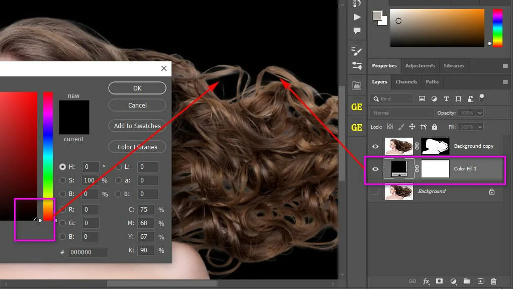Click chain link on Background copy layer
The image size is (513, 289).
point(417,146)
